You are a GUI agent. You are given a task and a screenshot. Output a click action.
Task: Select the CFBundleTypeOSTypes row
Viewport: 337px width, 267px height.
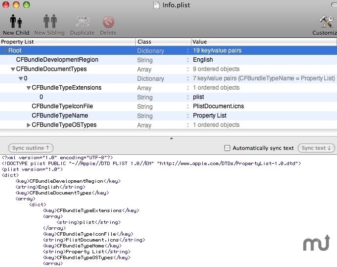[168, 125]
